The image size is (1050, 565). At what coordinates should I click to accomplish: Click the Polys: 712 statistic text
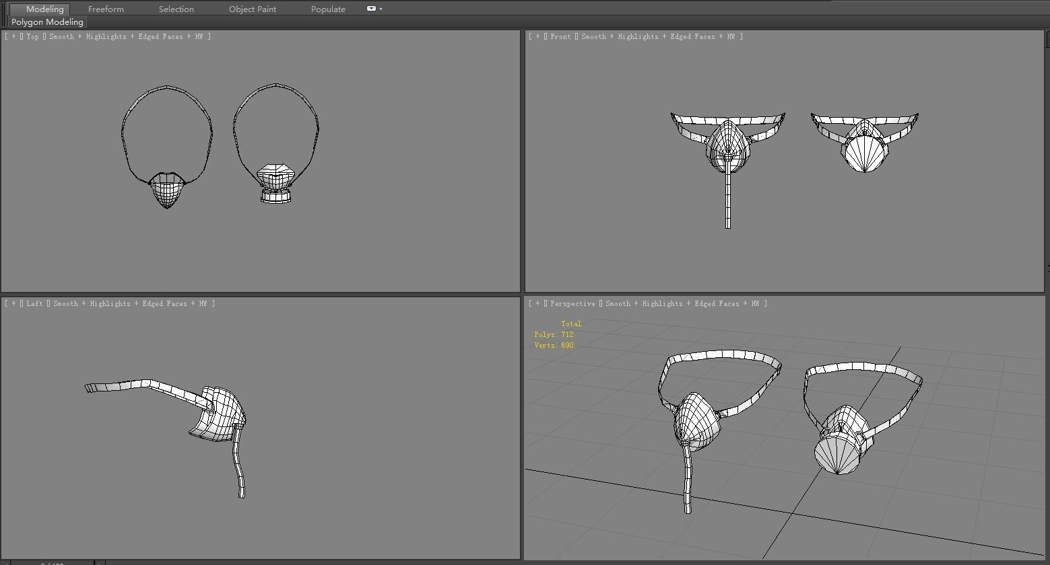pos(554,334)
